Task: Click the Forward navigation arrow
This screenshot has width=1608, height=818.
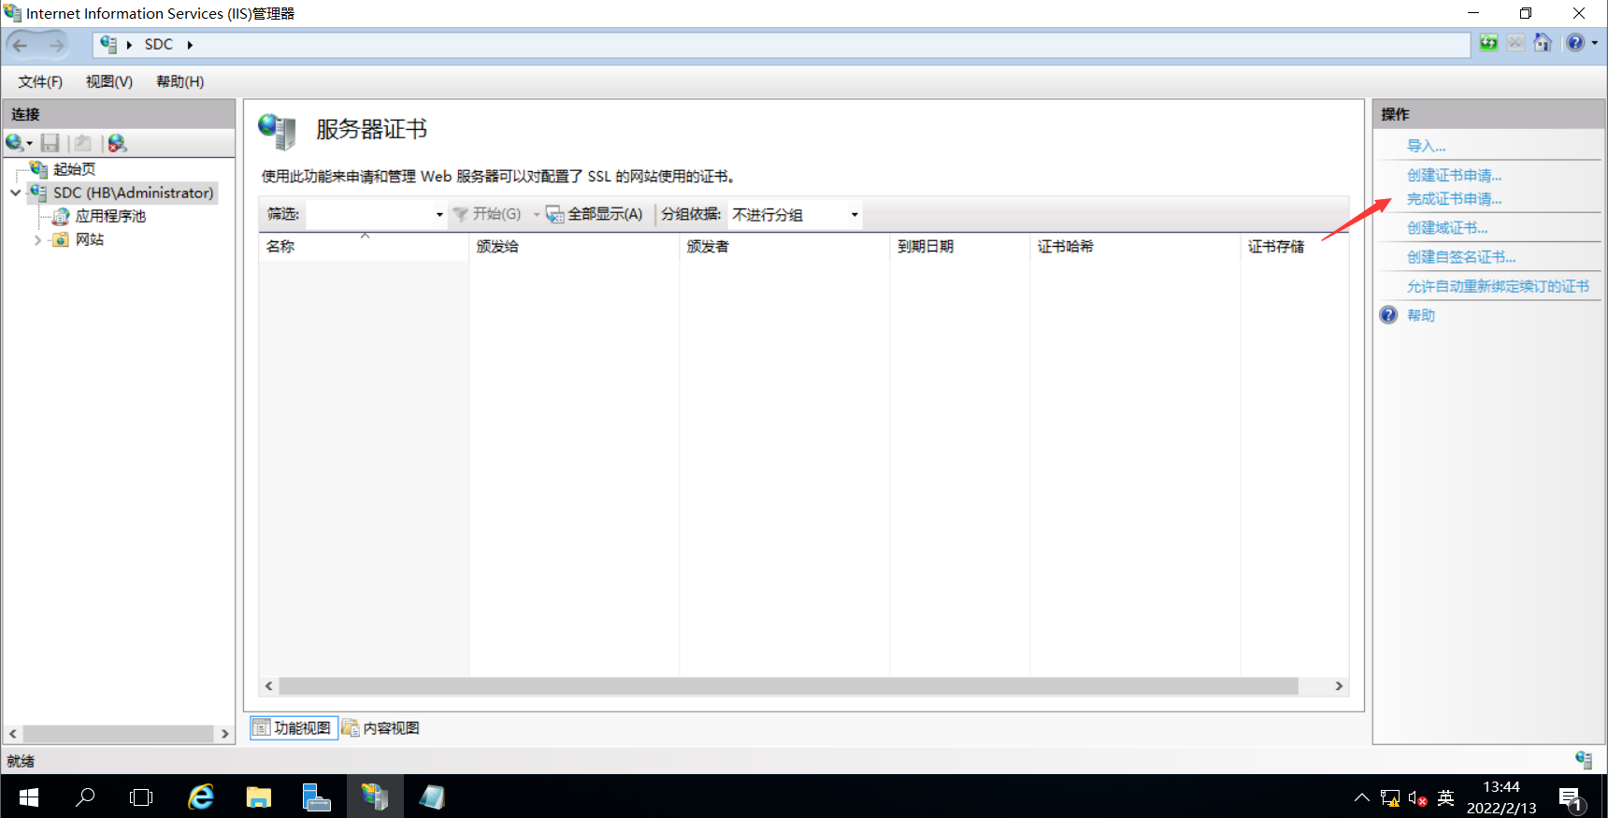Action: tap(56, 45)
